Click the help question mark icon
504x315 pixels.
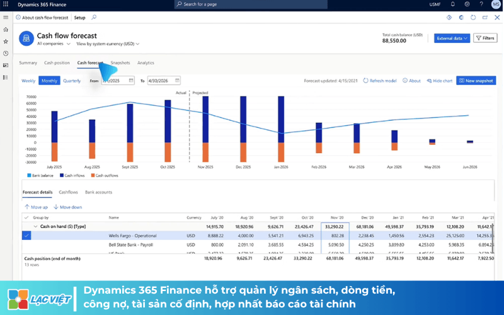[481, 4]
